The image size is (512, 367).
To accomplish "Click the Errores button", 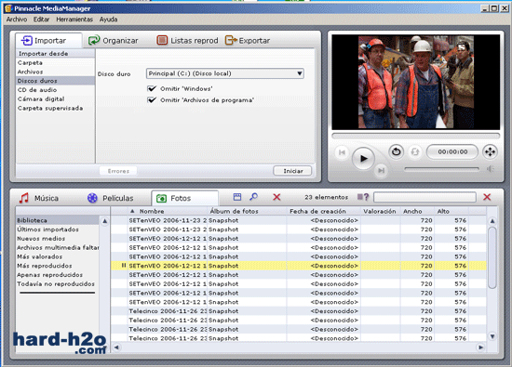I will (118, 171).
